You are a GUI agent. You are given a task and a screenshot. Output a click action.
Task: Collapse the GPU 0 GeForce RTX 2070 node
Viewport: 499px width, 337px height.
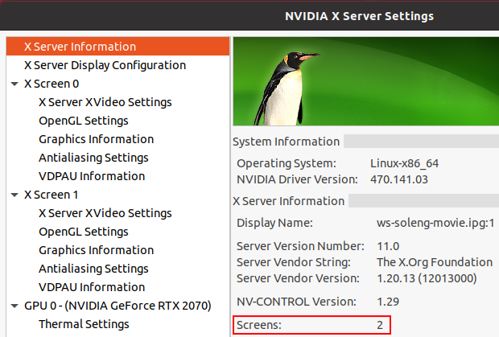click(15, 306)
